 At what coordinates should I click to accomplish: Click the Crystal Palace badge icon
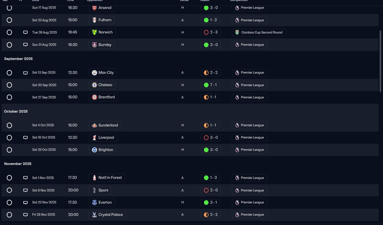pyautogui.click(x=95, y=215)
